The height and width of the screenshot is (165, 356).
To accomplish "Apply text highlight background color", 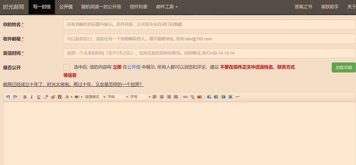I will tap(77, 97).
